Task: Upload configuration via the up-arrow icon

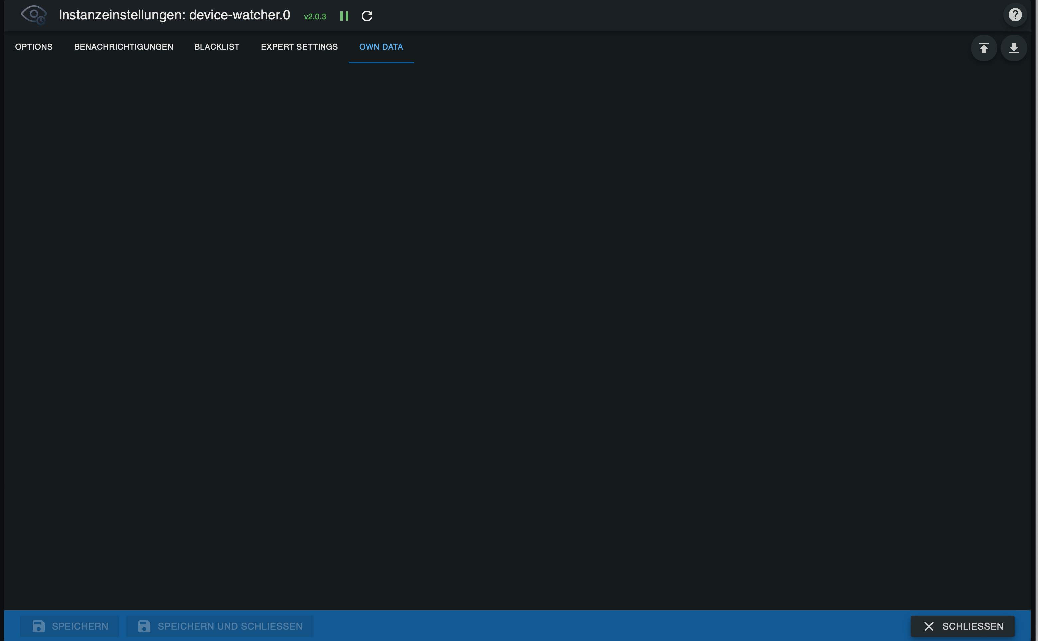Action: coord(984,48)
